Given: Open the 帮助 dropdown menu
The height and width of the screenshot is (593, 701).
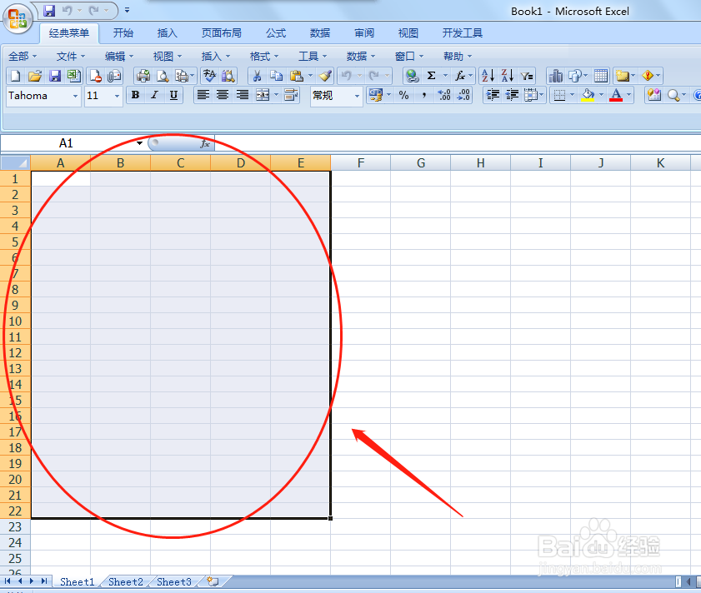Looking at the screenshot, I should coord(458,57).
